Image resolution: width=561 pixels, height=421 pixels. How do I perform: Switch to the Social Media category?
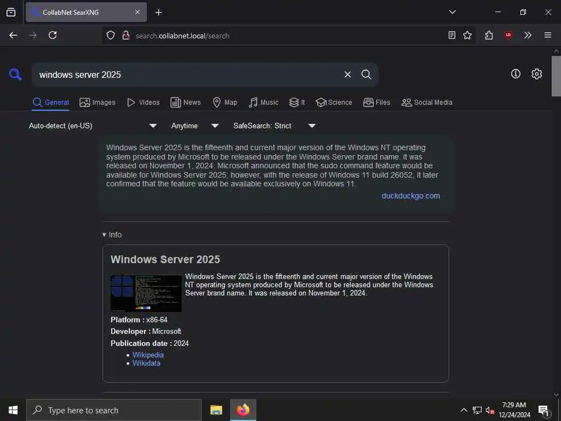(x=427, y=103)
